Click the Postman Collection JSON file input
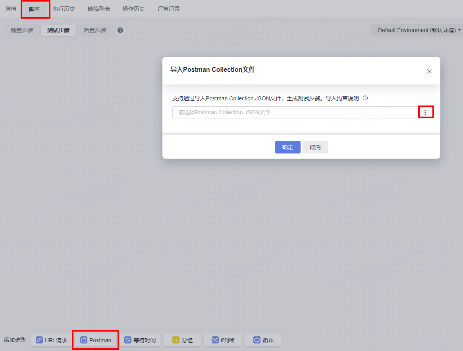 [295, 112]
